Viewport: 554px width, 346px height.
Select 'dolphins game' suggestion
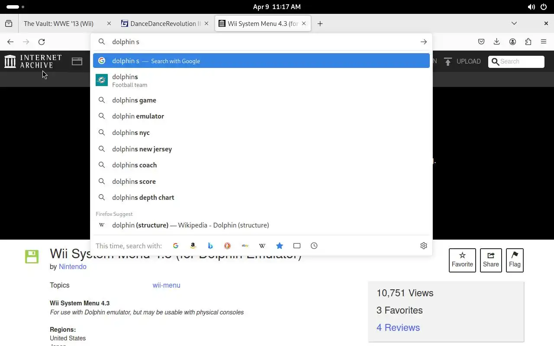click(x=261, y=100)
